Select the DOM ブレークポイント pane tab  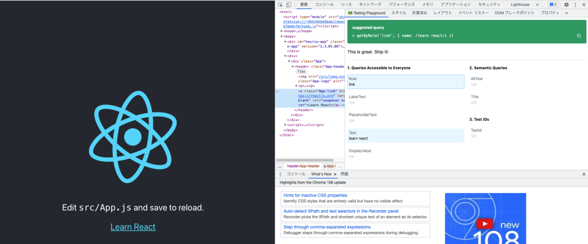click(x=514, y=13)
